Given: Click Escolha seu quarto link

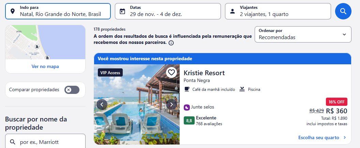Looking at the screenshot, I should pyautogui.click(x=322, y=138).
